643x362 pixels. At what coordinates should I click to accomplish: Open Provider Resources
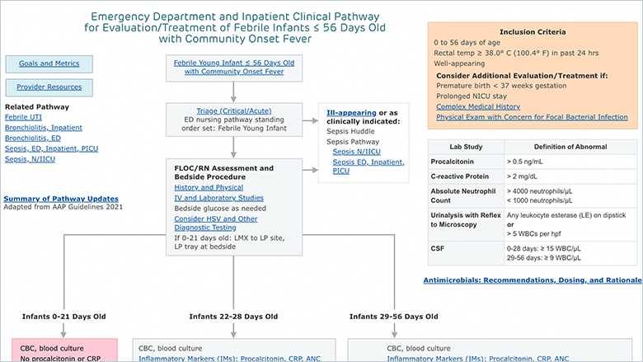49,87
